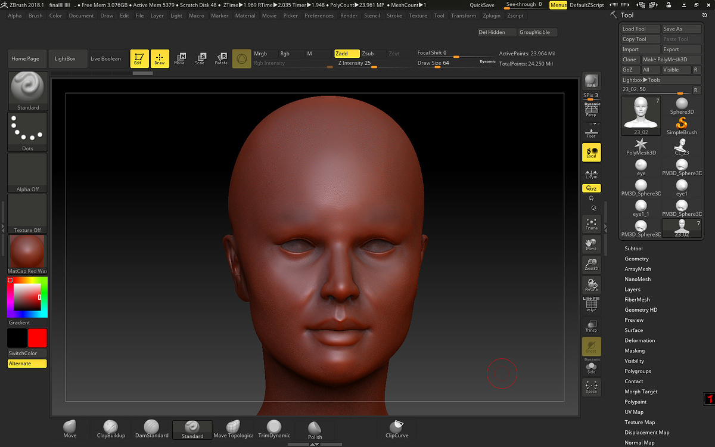
Task: Select the ClipCurve brush
Action: [396, 429]
